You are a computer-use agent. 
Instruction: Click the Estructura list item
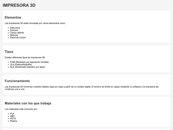[15, 28]
